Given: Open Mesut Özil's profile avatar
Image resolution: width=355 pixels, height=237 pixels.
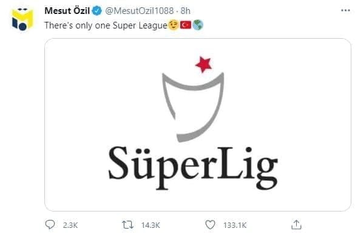Looking at the screenshot, I should 22,19.
